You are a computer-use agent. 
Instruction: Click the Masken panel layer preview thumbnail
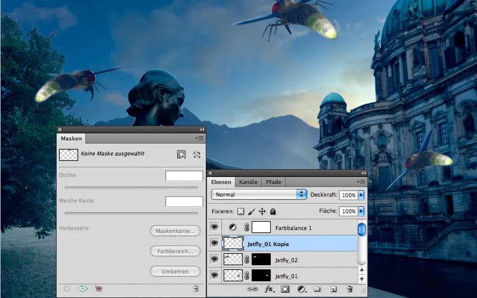click(69, 154)
